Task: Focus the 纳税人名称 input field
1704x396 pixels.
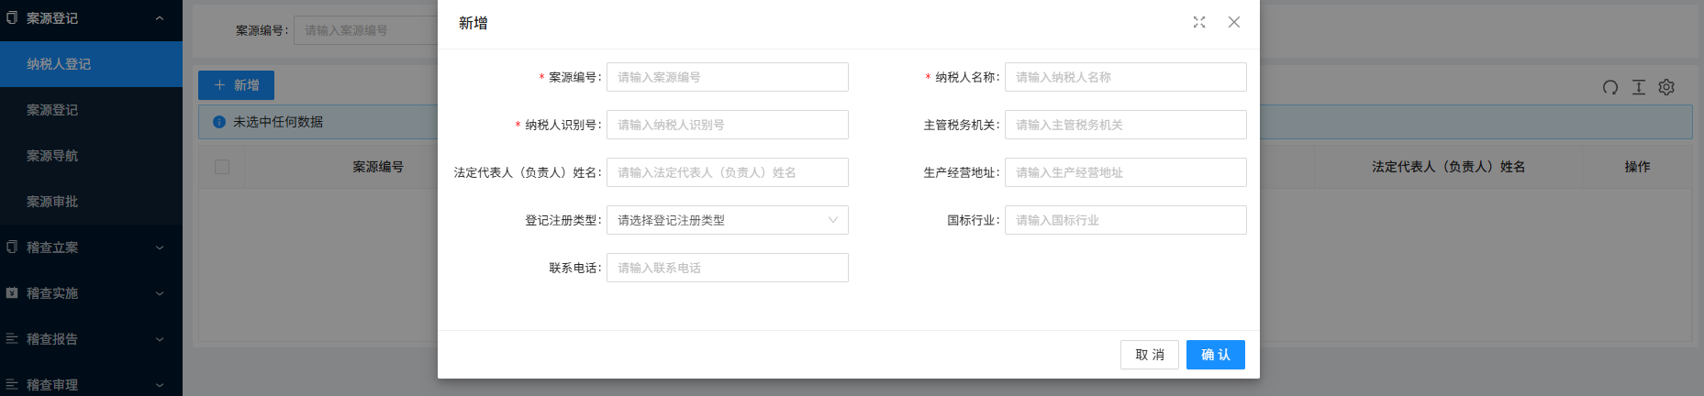Action: tap(1125, 77)
